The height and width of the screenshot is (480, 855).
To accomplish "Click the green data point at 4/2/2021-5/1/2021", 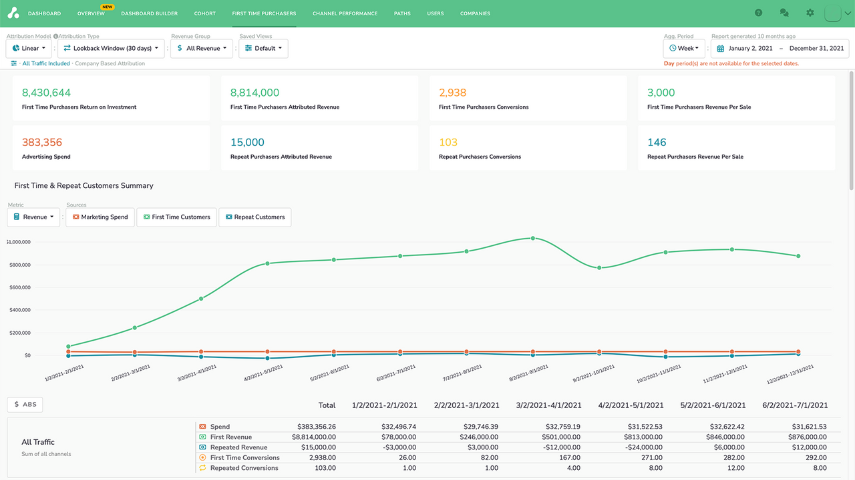I will click(267, 263).
